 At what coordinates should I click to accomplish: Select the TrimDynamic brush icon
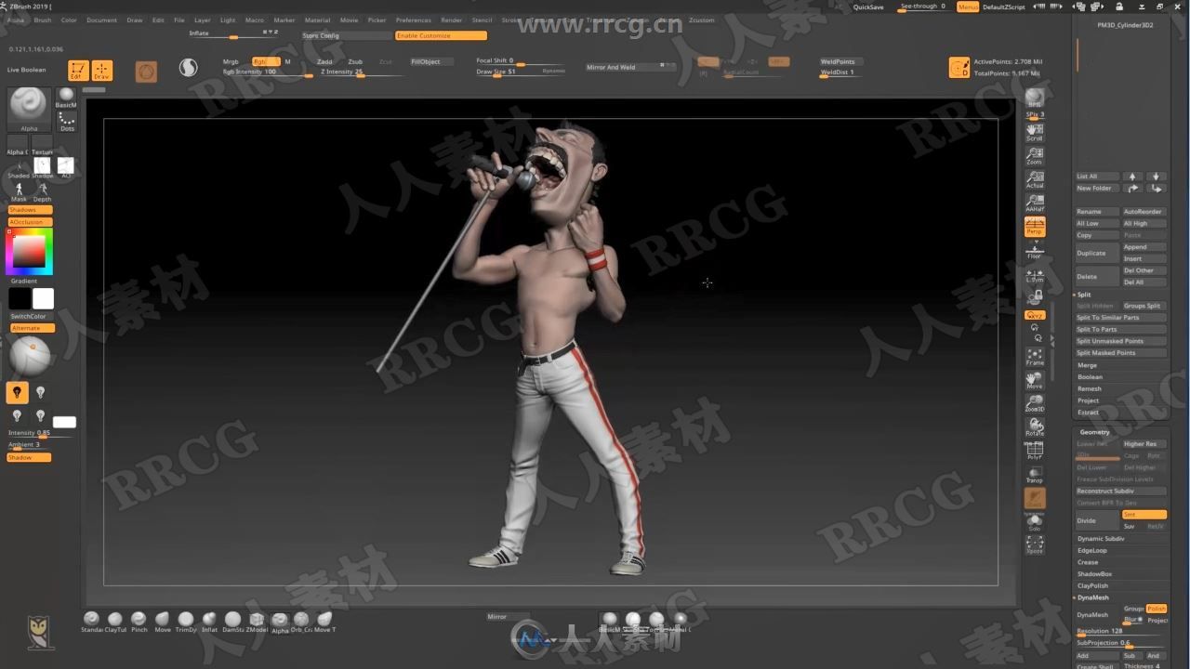[186, 621]
